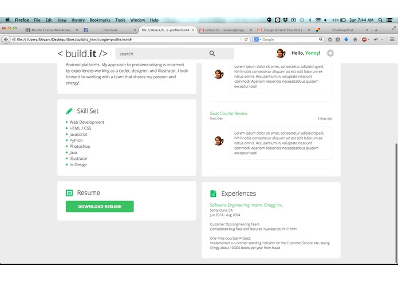The width and height of the screenshot is (398, 282).
Task: Open the Apple menu
Action: (7, 20)
